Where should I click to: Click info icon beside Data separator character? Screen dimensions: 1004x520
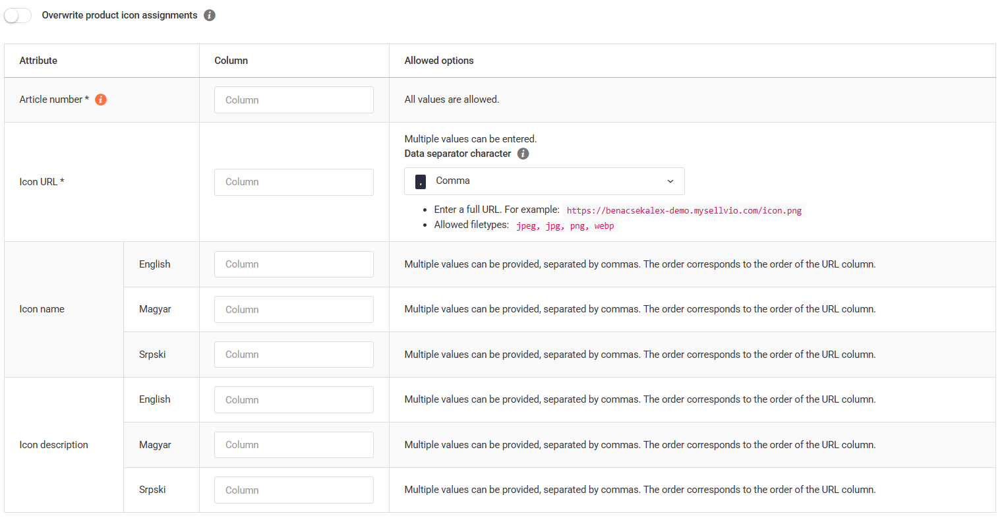(523, 154)
